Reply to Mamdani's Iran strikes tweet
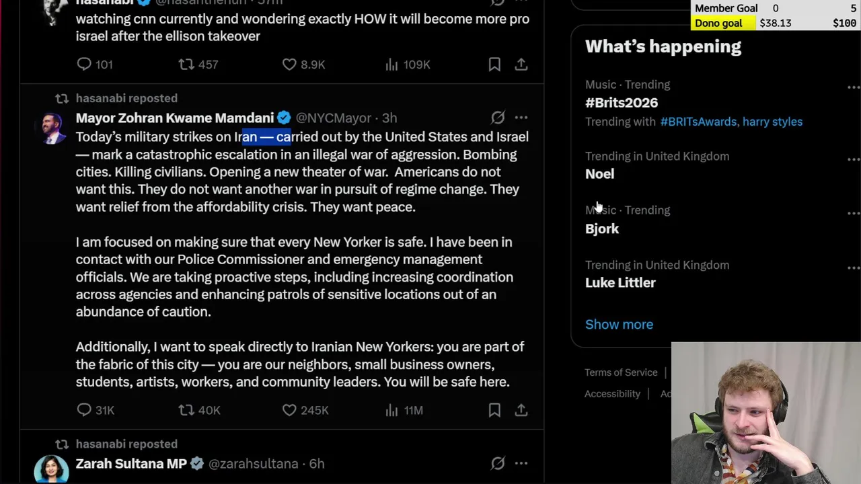This screenshot has height=484, width=861. click(x=84, y=410)
